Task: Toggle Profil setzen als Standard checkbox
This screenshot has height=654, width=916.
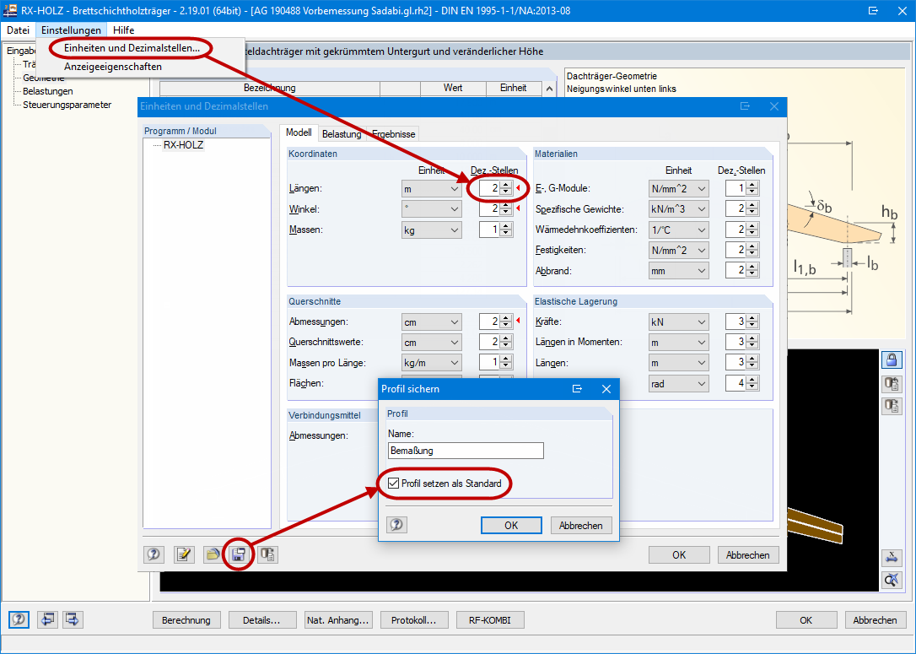Action: point(393,484)
